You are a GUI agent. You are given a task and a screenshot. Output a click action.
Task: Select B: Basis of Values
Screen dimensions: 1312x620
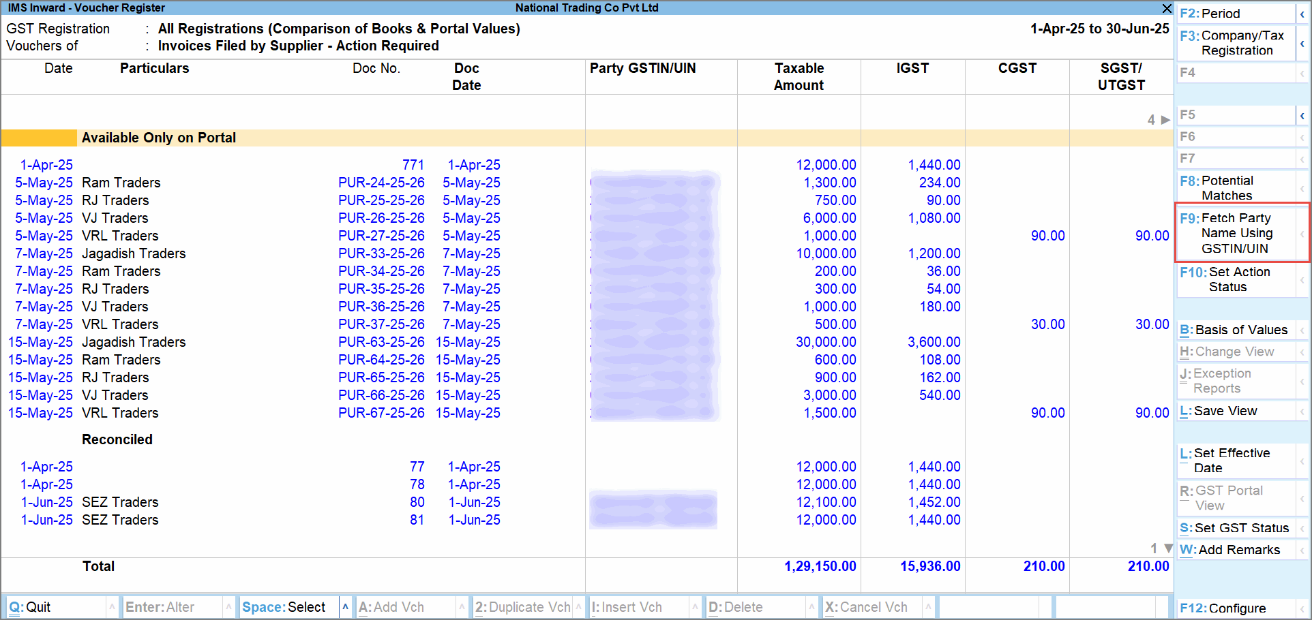click(x=1235, y=330)
